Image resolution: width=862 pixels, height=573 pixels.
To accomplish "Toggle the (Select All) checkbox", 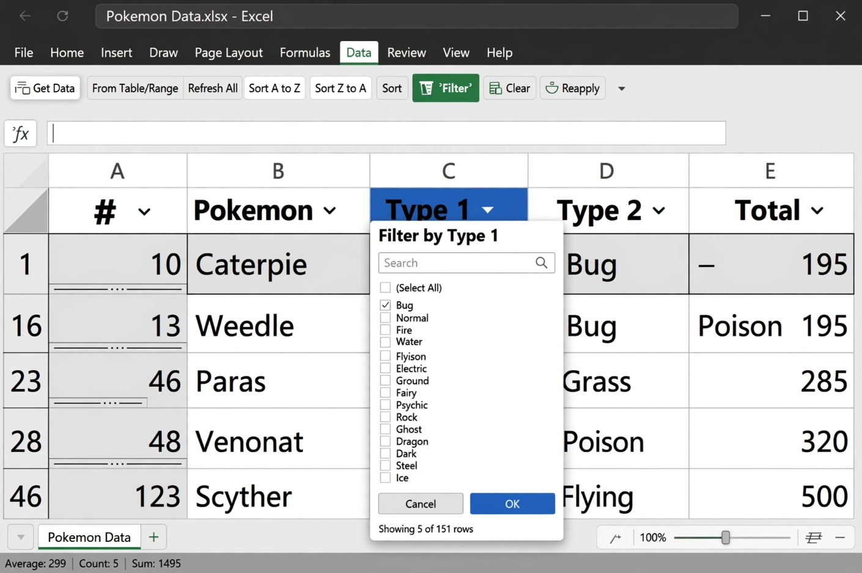I will pyautogui.click(x=385, y=288).
